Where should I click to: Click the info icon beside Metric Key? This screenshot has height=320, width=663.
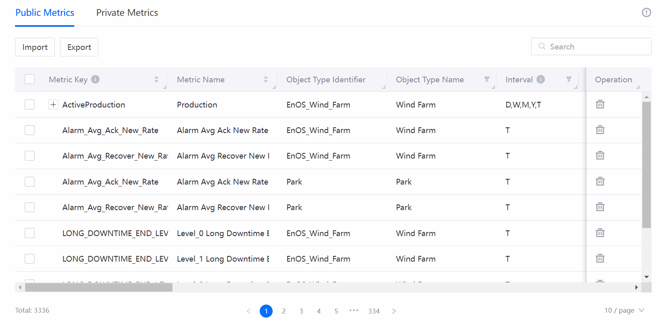point(95,79)
